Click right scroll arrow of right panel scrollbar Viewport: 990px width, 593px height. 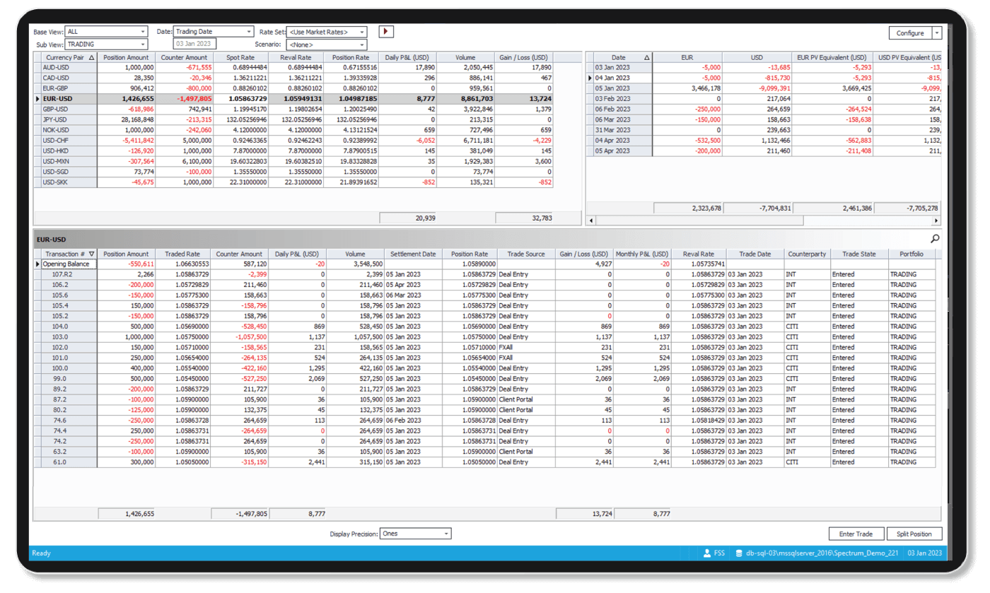tap(937, 221)
